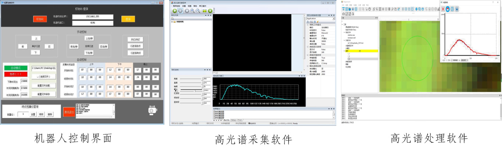Click the zoom in magnifier icon
The height and width of the screenshot is (166, 502).
192,11
